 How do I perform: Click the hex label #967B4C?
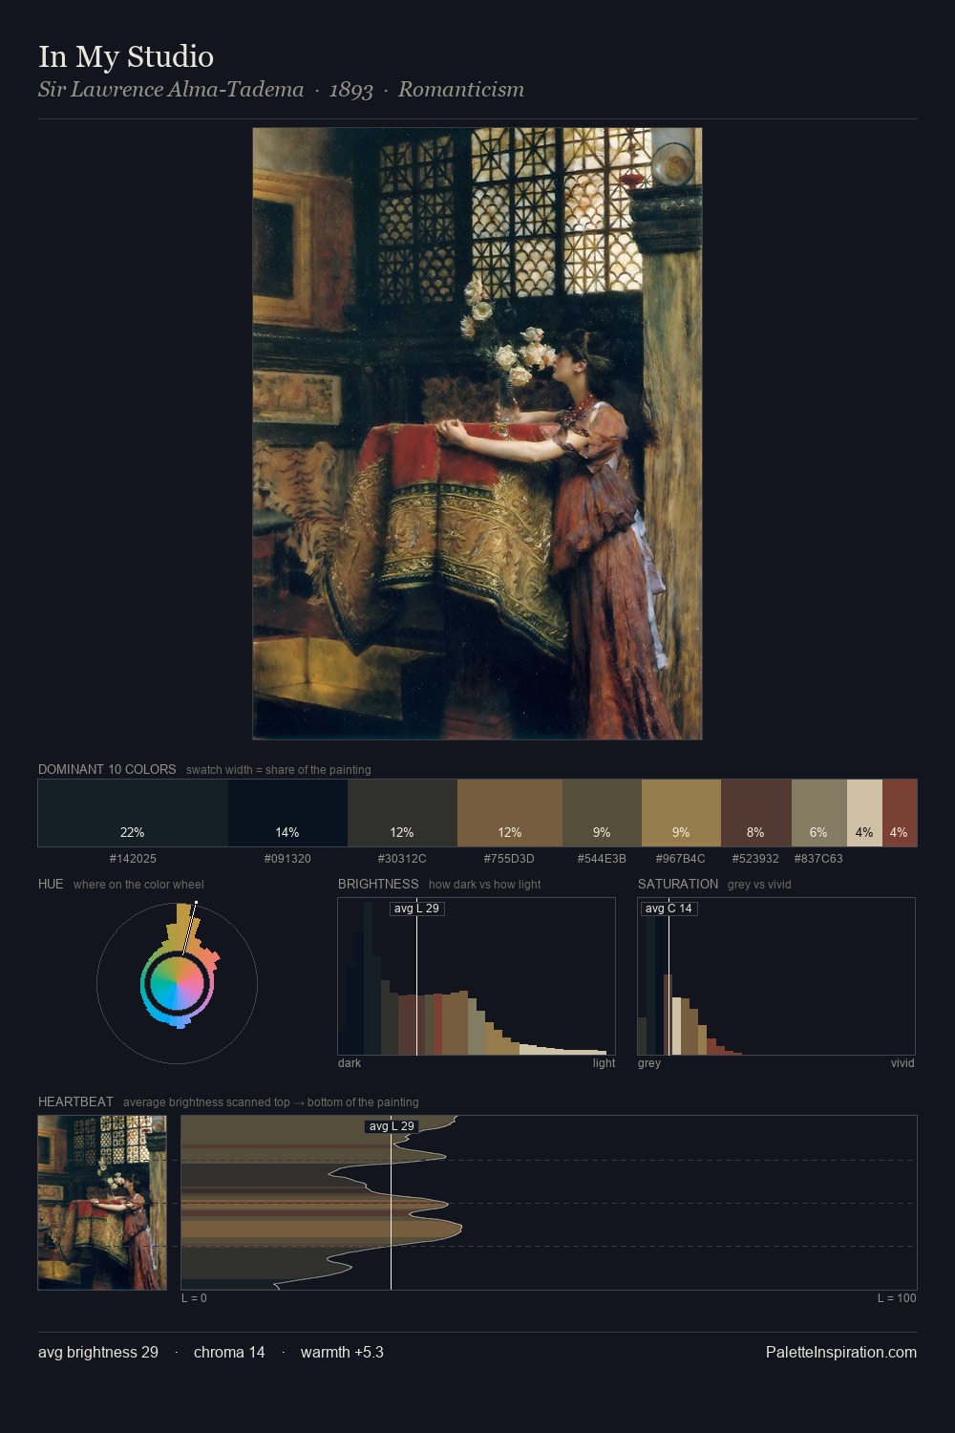[681, 859]
